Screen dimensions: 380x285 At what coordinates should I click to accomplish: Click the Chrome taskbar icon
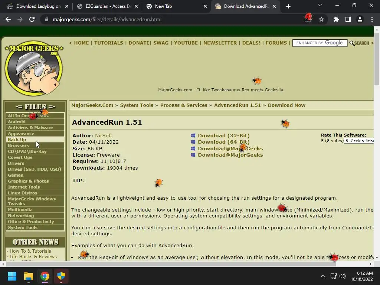45,276
